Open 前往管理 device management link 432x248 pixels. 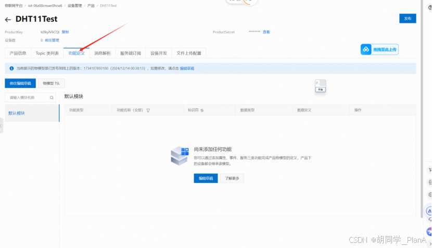52,40
